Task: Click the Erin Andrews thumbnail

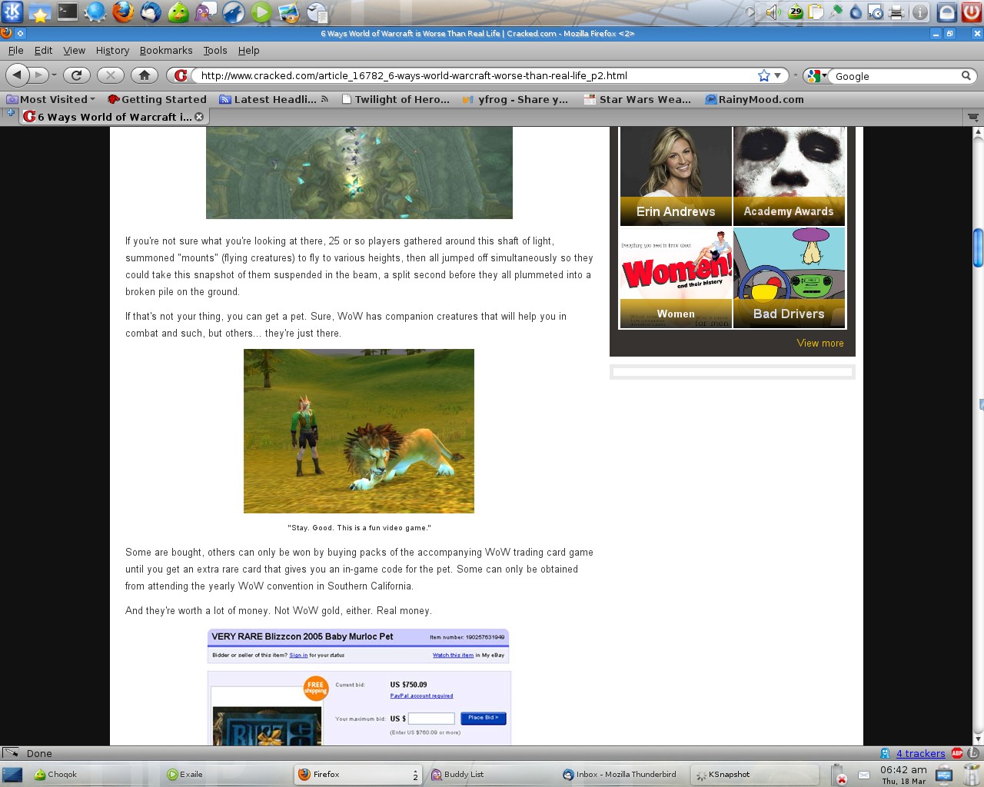Action: 676,176
